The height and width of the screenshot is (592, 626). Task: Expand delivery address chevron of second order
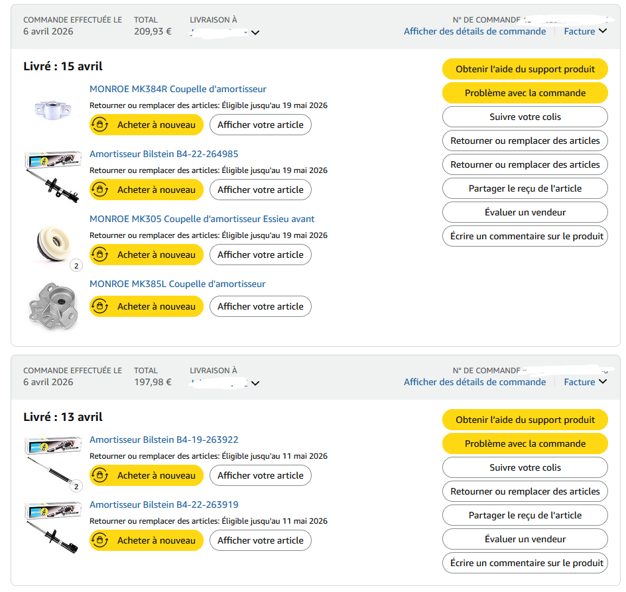click(255, 383)
